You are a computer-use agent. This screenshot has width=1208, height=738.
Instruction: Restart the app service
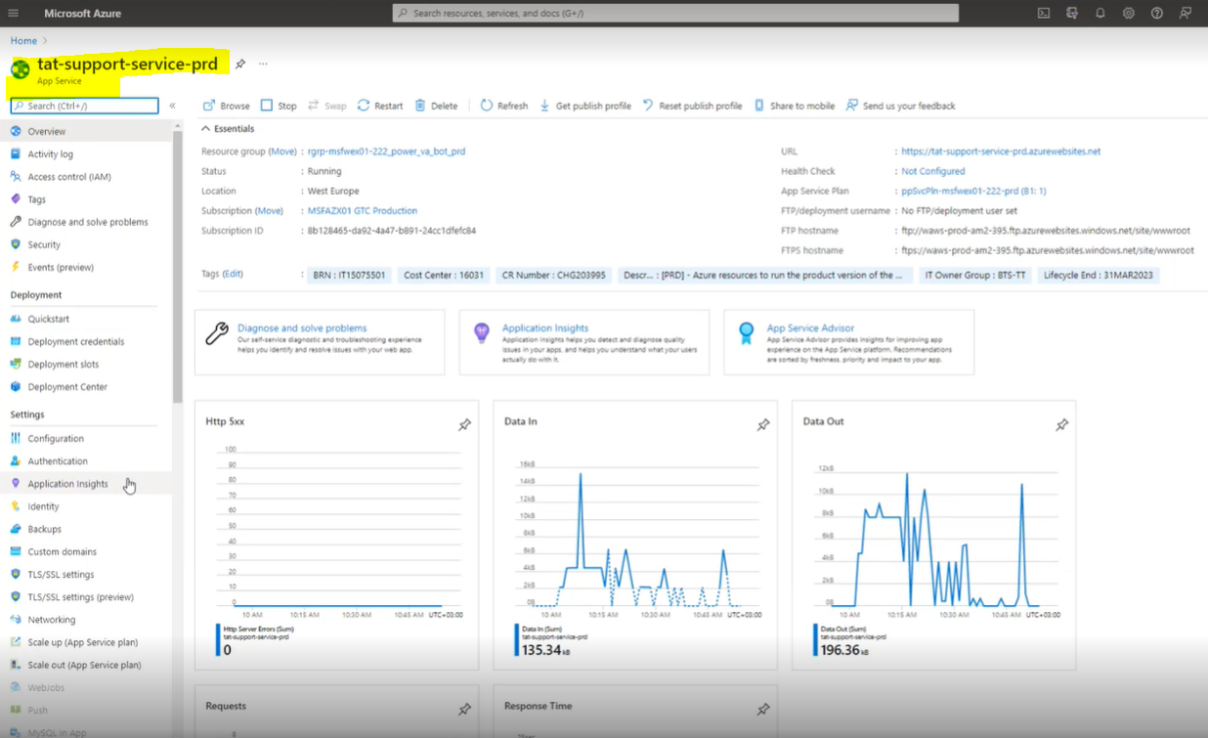click(x=380, y=106)
